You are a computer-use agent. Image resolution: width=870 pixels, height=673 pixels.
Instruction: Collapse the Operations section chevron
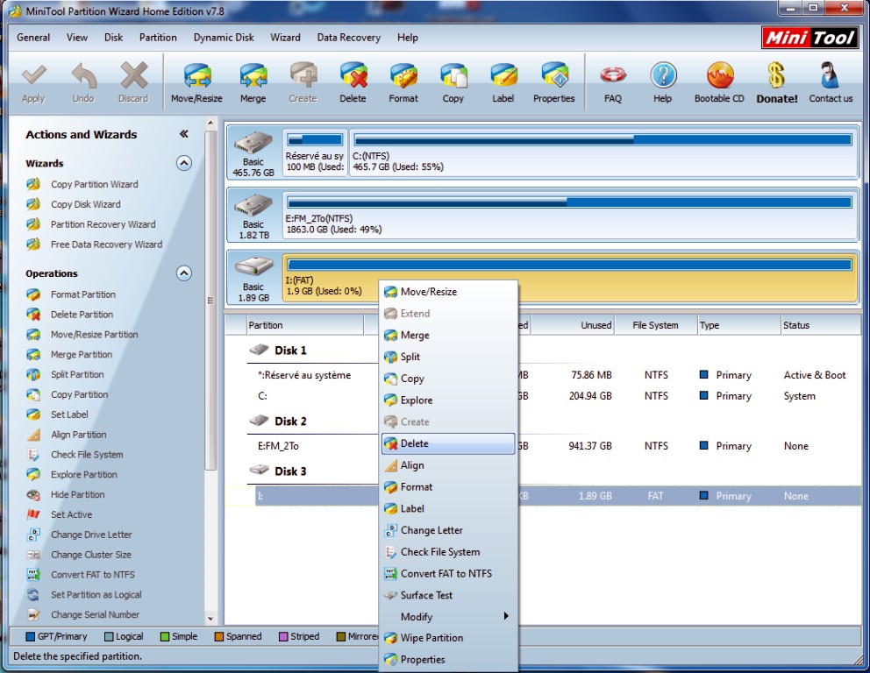click(184, 273)
